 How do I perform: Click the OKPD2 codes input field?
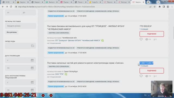[20, 46]
